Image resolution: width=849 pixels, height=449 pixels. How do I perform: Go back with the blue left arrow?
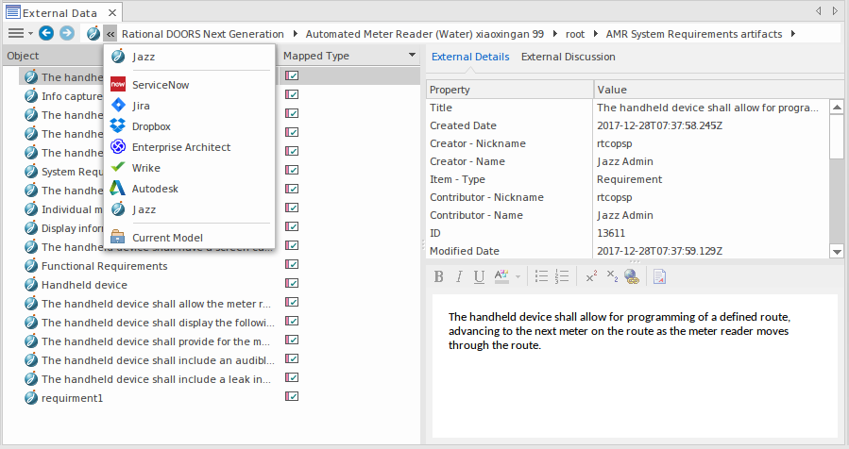[46, 34]
